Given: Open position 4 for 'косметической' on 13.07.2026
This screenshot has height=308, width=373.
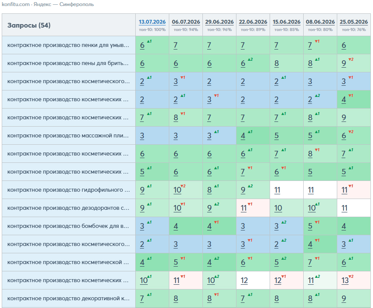Looking at the screenshot, I should click(x=142, y=262).
